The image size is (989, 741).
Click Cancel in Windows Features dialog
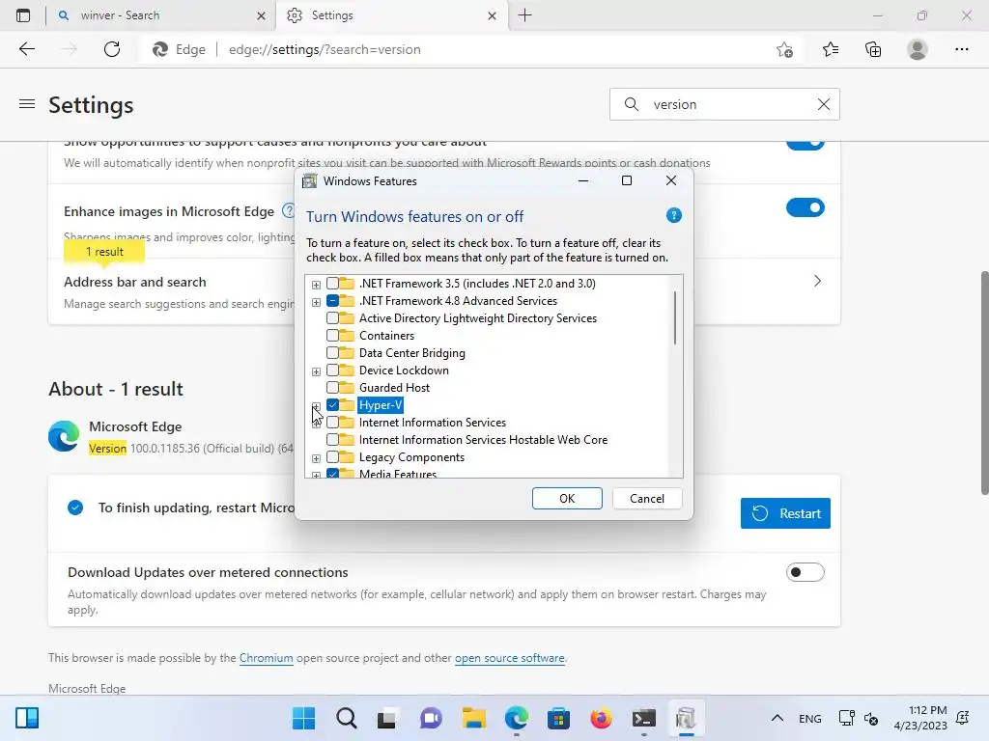pos(647,499)
